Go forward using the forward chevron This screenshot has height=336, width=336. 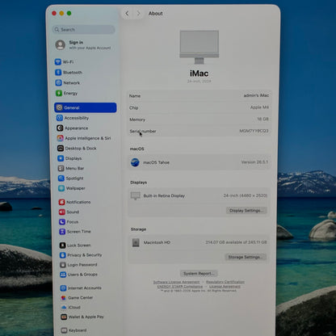(x=138, y=14)
